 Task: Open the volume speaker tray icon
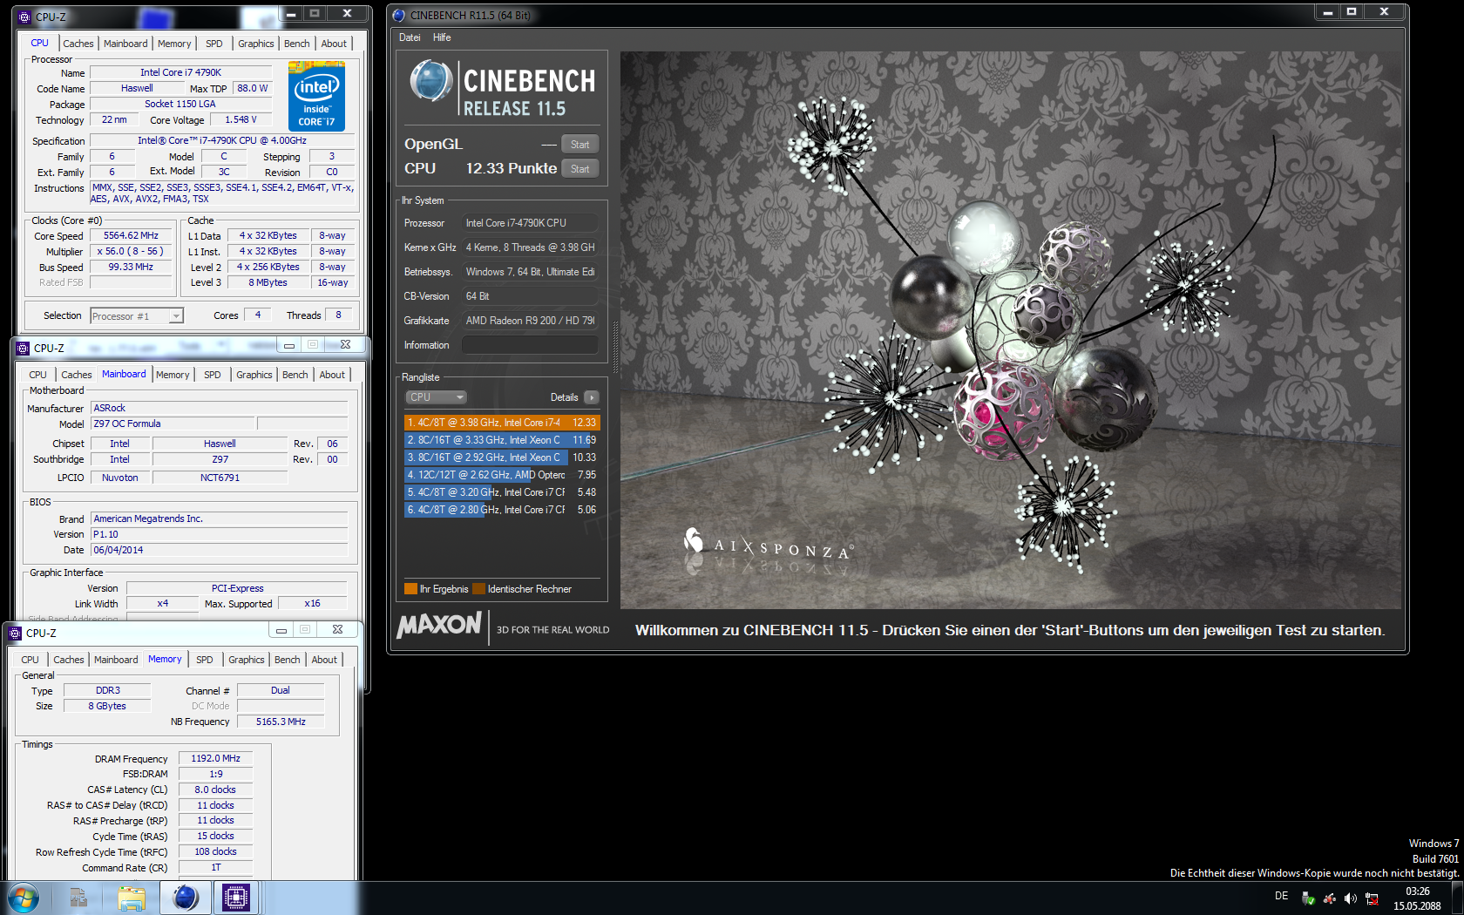click(x=1351, y=898)
